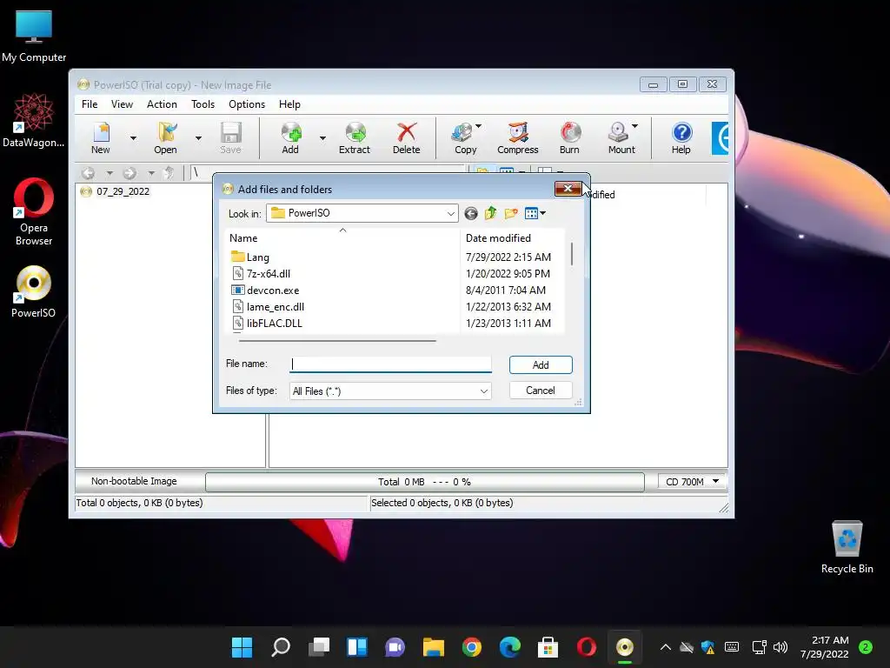Sort files by Name column header
890x668 pixels.
click(342, 238)
